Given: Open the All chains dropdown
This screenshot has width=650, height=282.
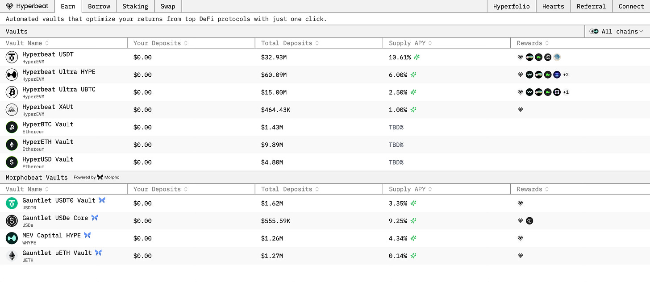Looking at the screenshot, I should (617, 31).
